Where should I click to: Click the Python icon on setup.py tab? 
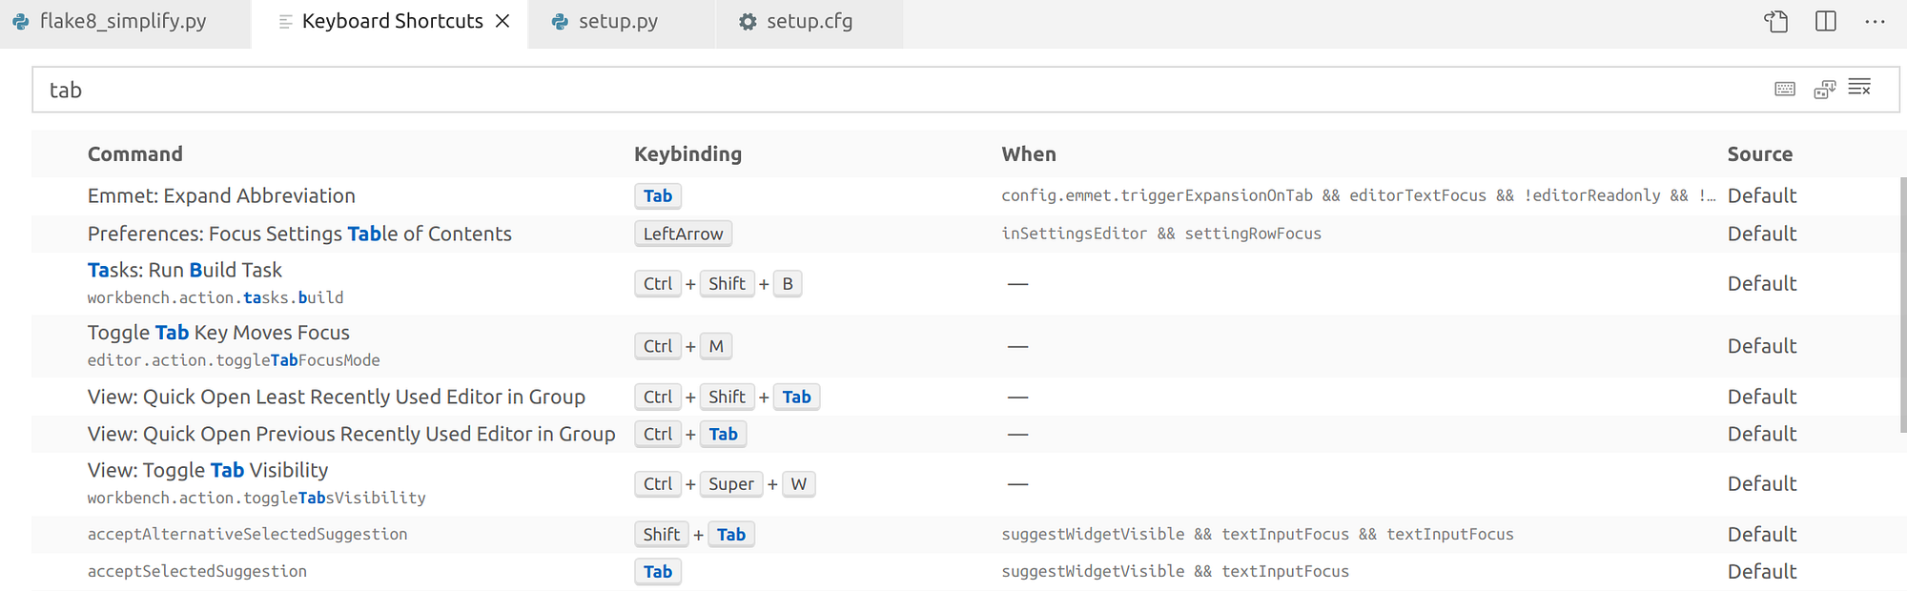pyautogui.click(x=560, y=21)
